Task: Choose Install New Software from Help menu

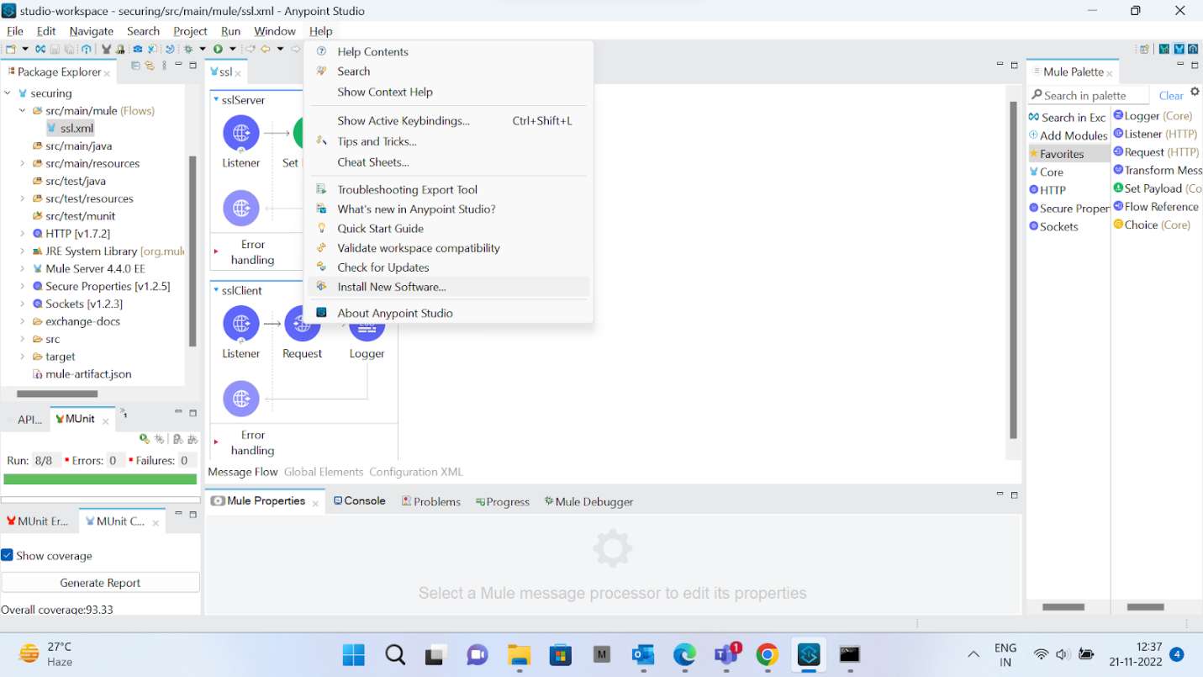Action: [x=449, y=287]
